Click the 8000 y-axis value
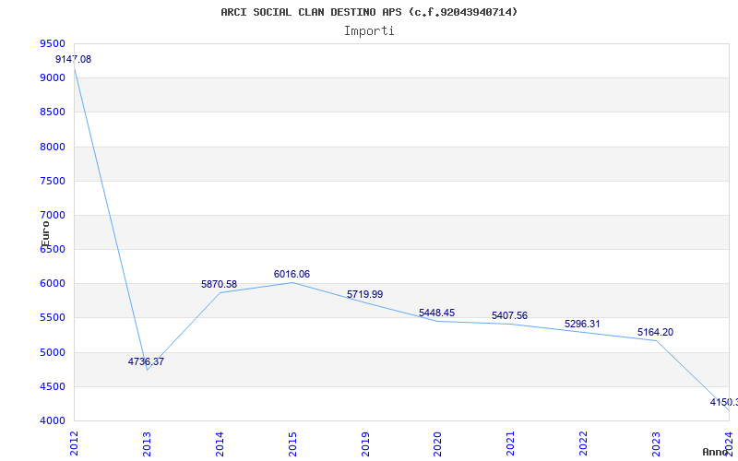 (x=53, y=147)
